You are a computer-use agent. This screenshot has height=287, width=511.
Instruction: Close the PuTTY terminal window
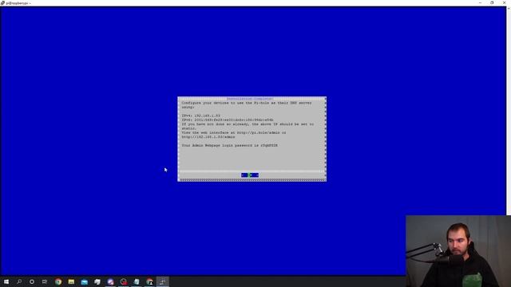505,2
